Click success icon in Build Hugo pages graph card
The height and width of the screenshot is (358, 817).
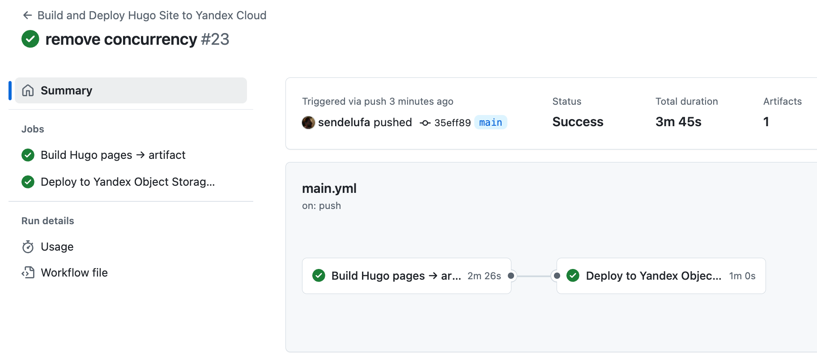pos(319,276)
